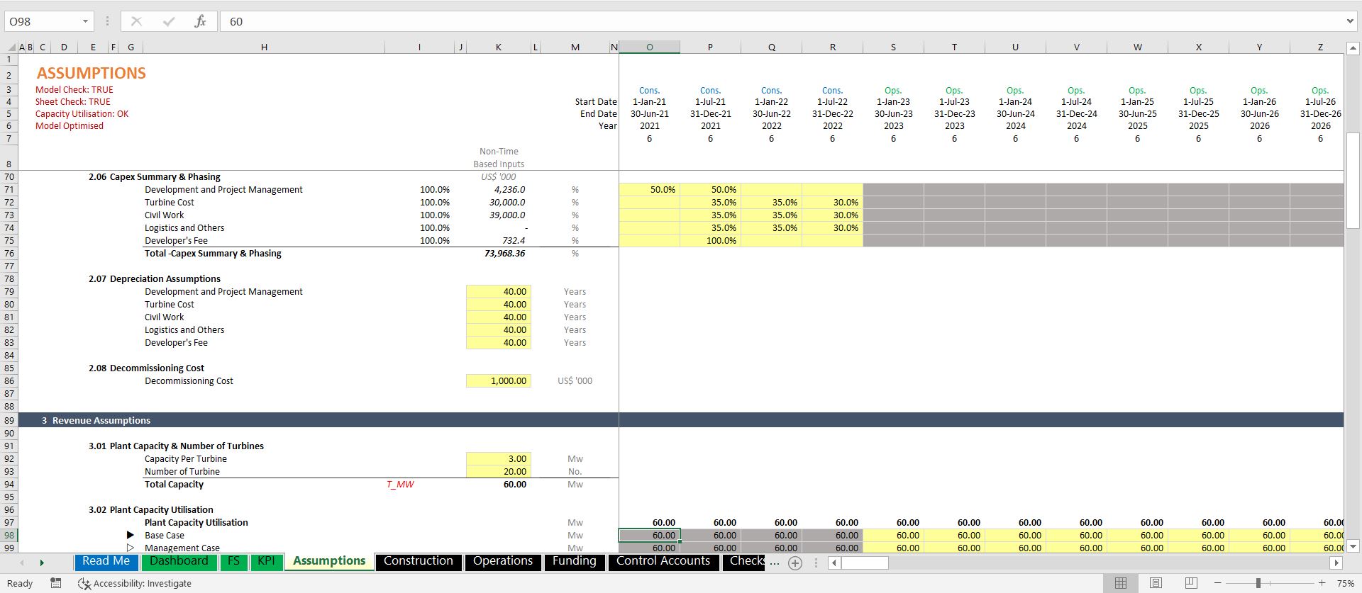Image resolution: width=1362 pixels, height=593 pixels.
Task: Click the horizontal scrollbar right arrow
Action: [1336, 563]
